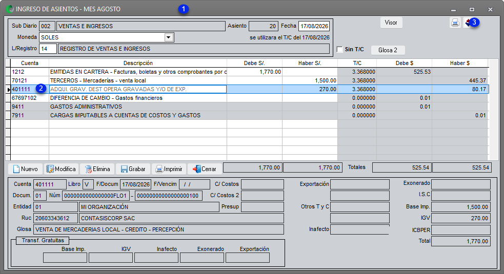This screenshot has height=274, width=504.
Task: Click description TERCEROS - Mercaderías - venta local
Action: [138, 80]
